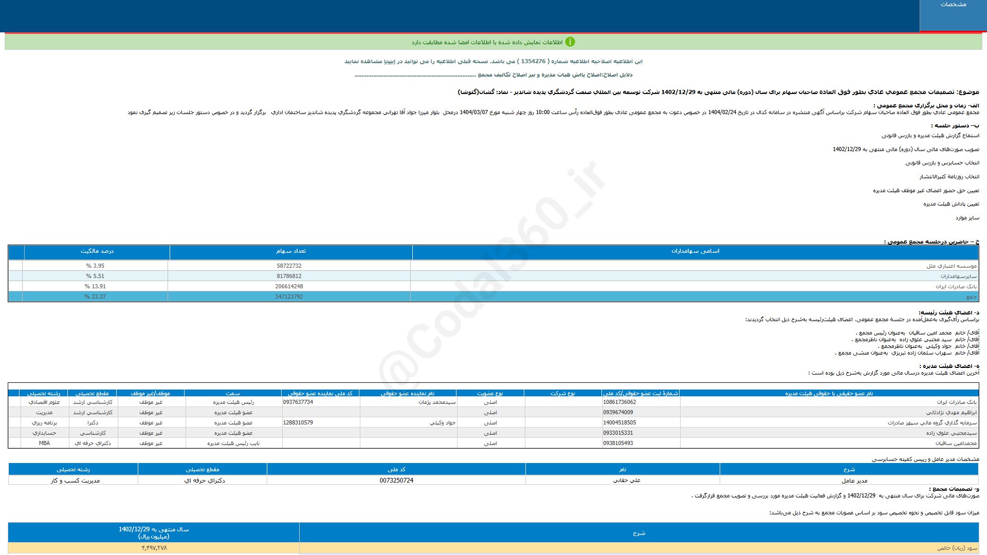Click the اسامی سهامداران column header

pos(695,251)
